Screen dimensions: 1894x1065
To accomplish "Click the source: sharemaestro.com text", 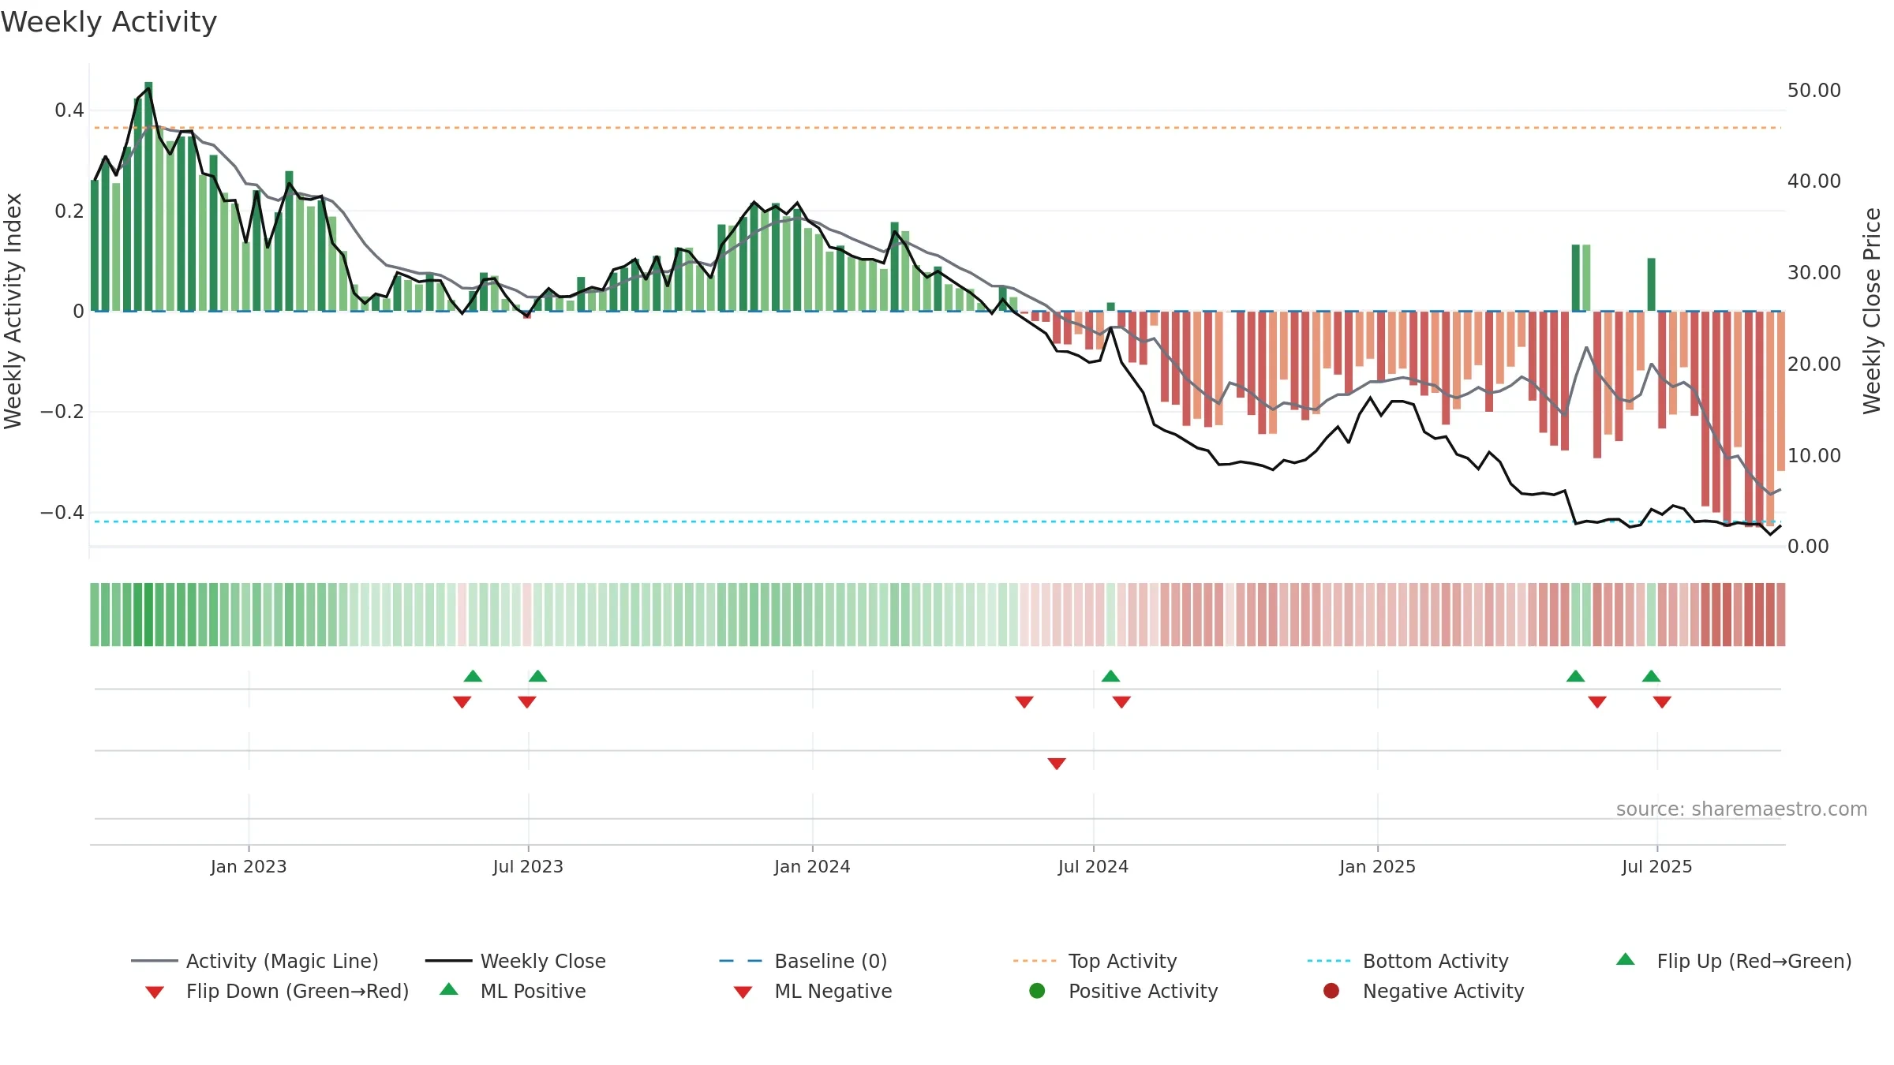I will 1742,809.
